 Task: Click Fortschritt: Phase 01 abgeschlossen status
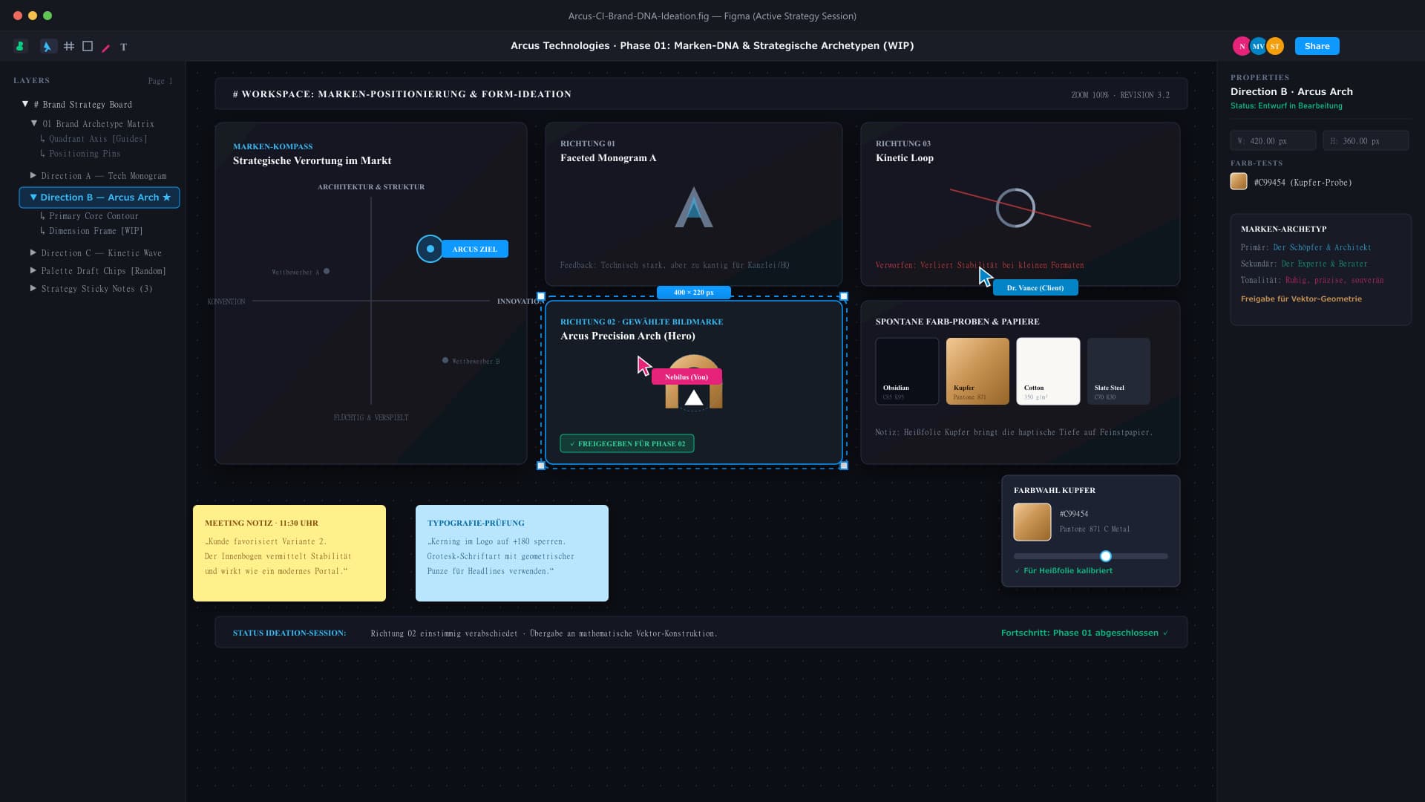pos(1084,633)
